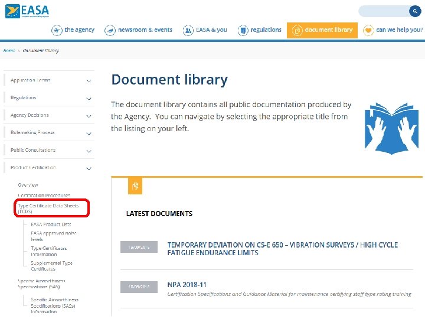Click the regulations book icon
The height and width of the screenshot is (319, 425).
[243, 30]
